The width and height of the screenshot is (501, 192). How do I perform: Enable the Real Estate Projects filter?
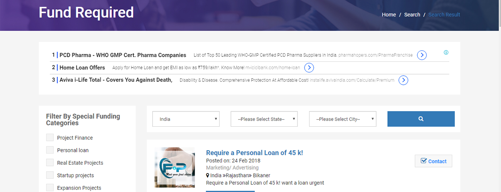click(x=50, y=163)
